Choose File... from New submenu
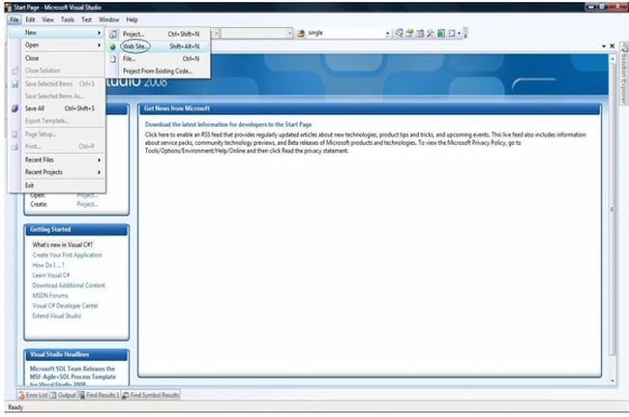Image resolution: width=629 pixels, height=417 pixels. (x=159, y=59)
